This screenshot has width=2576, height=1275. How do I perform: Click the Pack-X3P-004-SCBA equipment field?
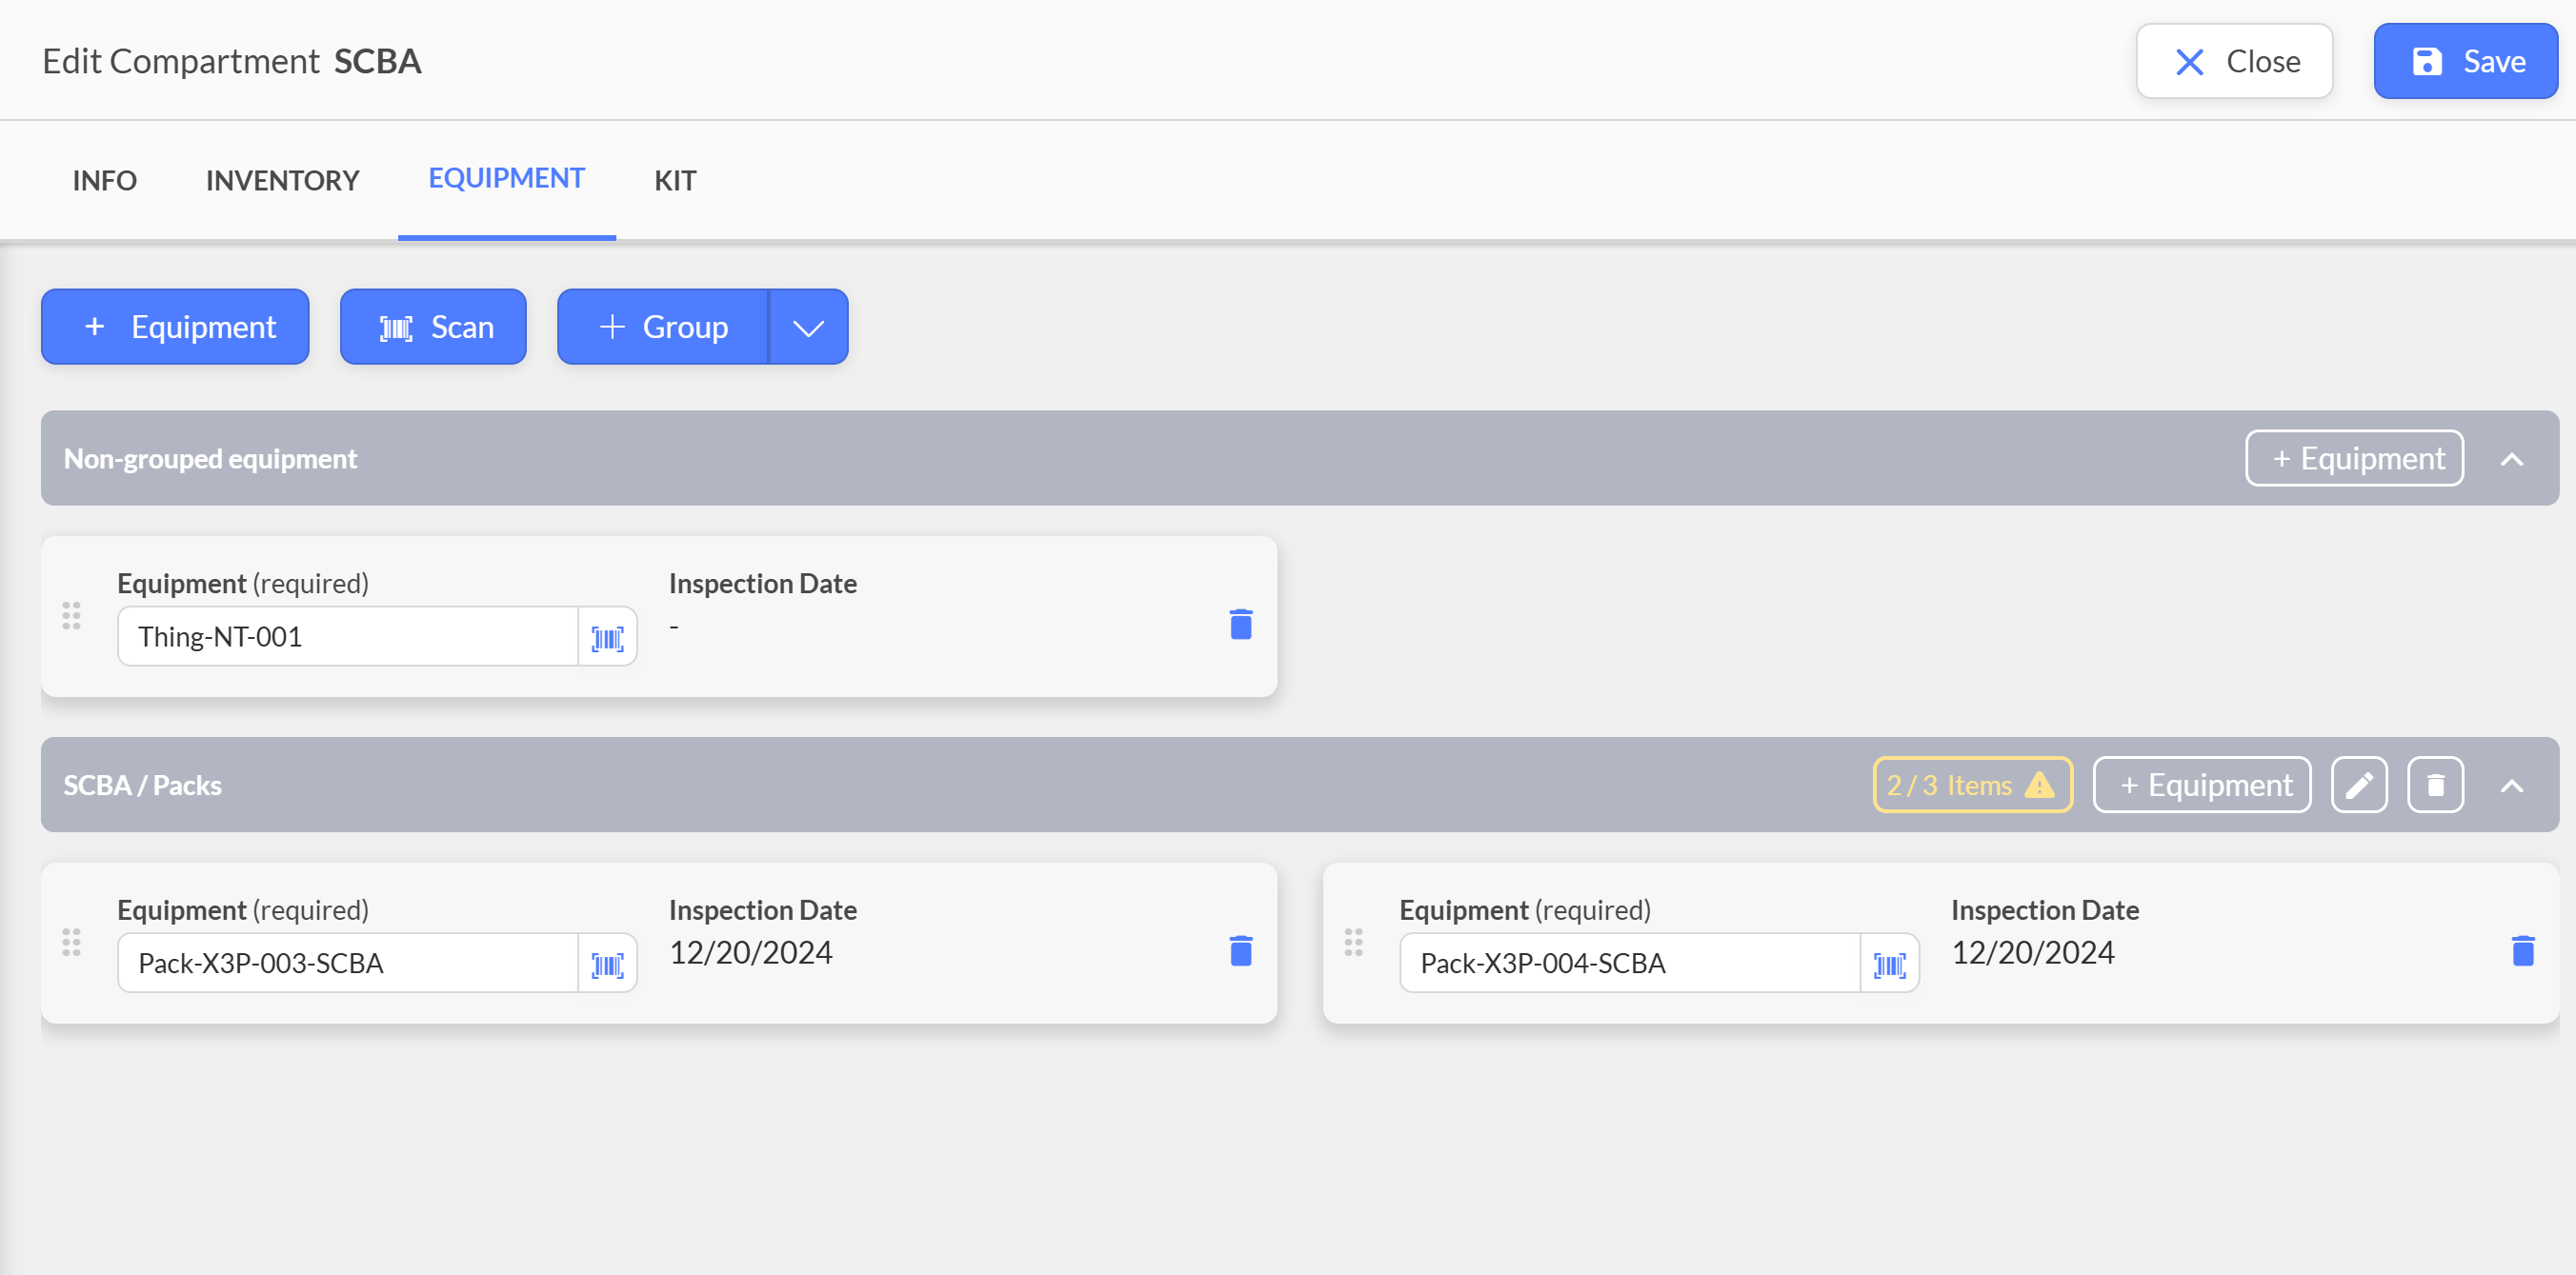pos(1630,965)
